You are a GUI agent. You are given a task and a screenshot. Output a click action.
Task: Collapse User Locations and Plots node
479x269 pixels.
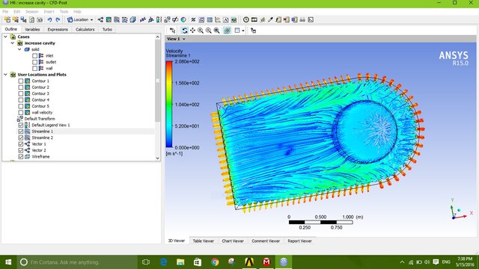pyautogui.click(x=5, y=75)
